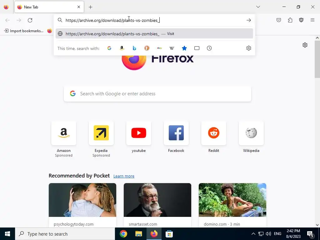320x240 pixels.
Task: Open the Firefox hamburger application menu
Action: [x=312, y=20]
